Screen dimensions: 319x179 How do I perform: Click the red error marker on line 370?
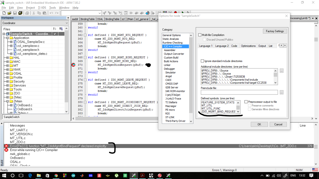coord(73,65)
